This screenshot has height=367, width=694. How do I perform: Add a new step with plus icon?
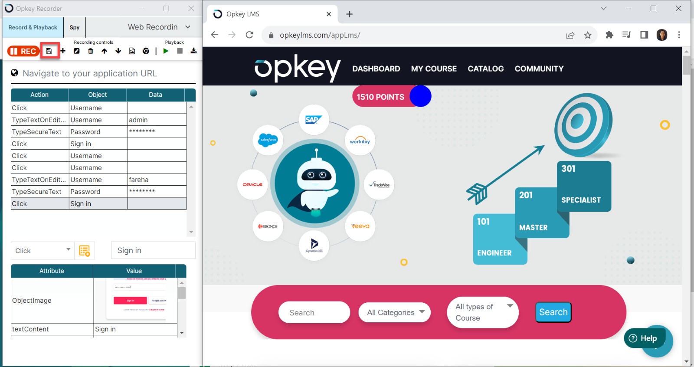pos(63,51)
